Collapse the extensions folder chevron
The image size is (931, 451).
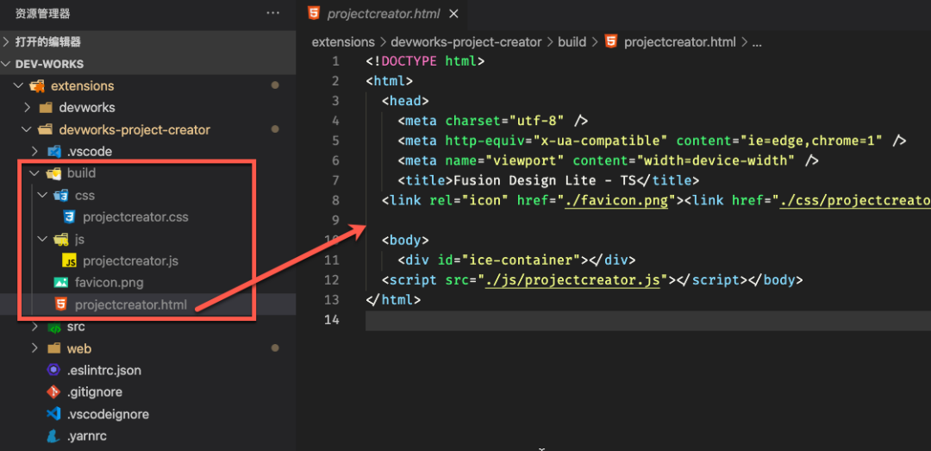coord(18,86)
